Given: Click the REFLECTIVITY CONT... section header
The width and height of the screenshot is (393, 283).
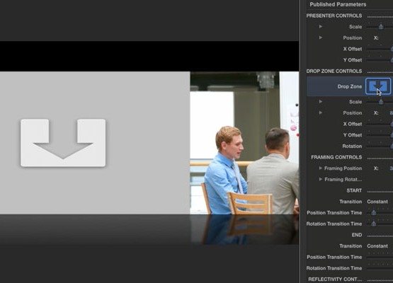Looking at the screenshot, I should pos(335,279).
